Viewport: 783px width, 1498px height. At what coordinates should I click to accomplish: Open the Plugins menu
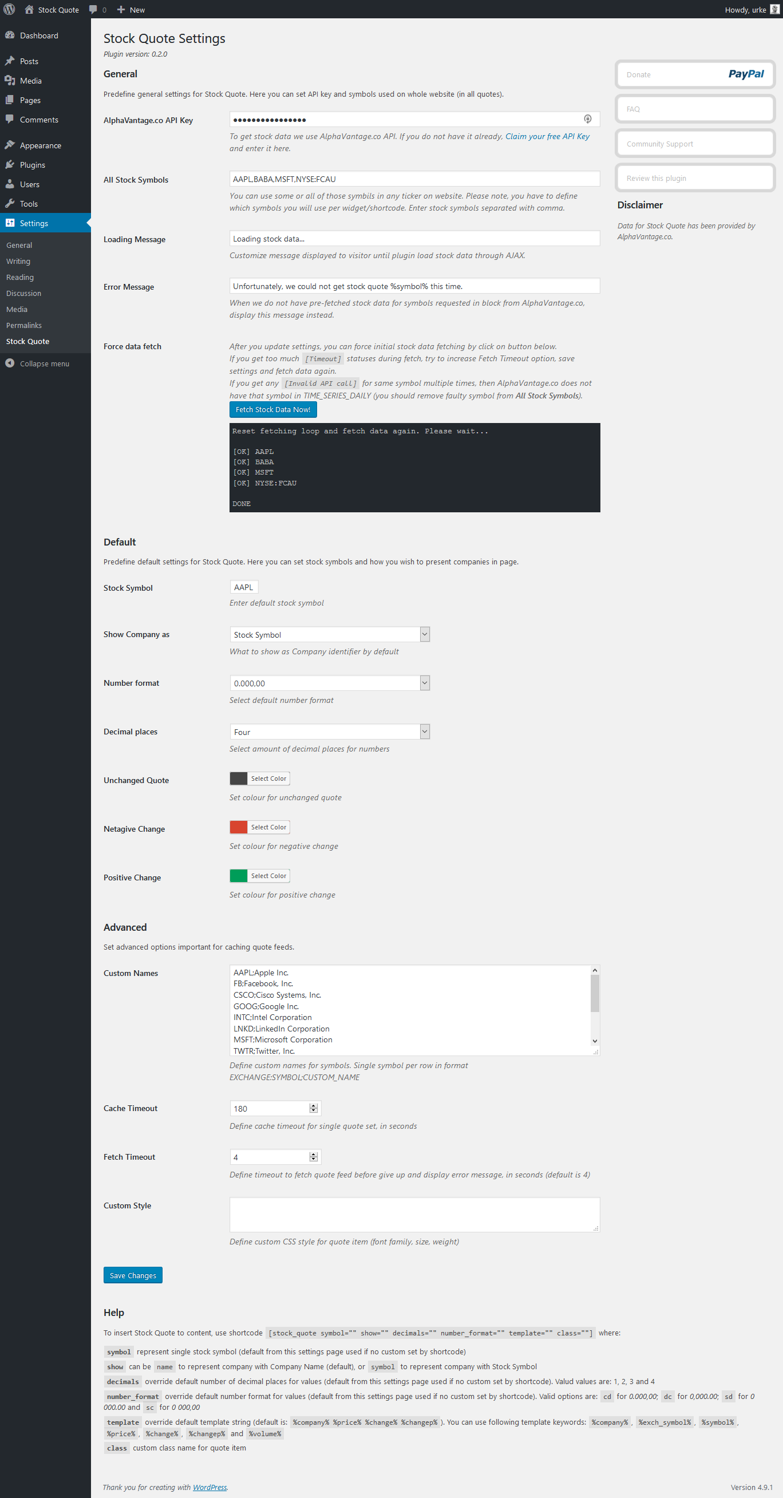(45, 165)
